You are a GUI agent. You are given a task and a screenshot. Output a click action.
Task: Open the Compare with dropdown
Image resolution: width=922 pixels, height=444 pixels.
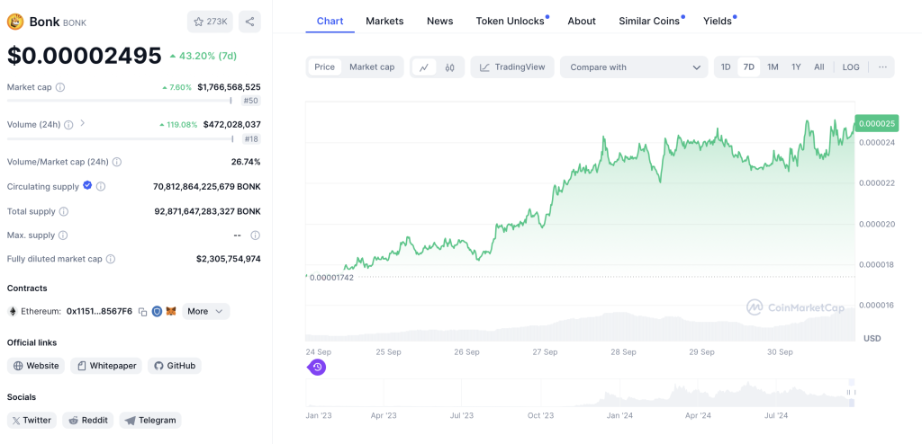pyautogui.click(x=633, y=67)
